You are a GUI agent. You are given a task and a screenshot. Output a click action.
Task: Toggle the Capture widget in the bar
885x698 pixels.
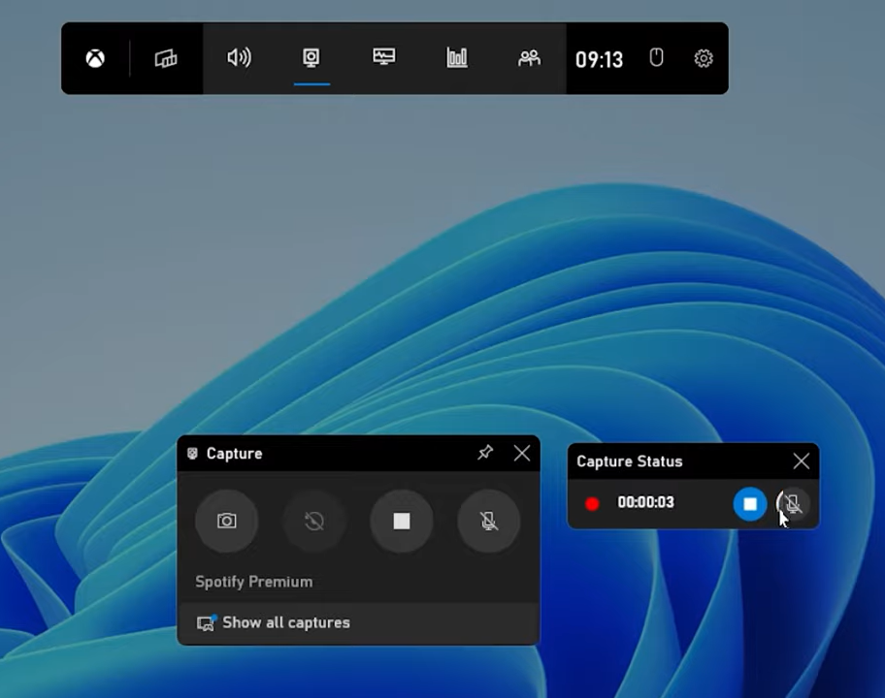tap(311, 57)
